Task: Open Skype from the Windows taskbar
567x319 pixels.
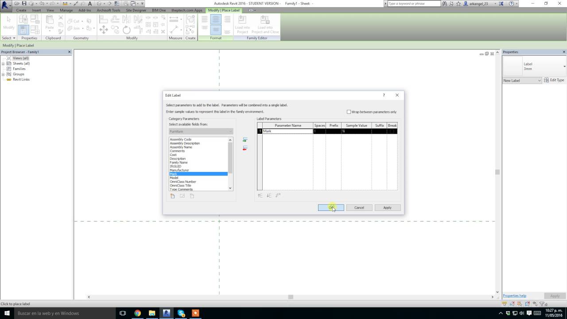Action: pos(181,313)
